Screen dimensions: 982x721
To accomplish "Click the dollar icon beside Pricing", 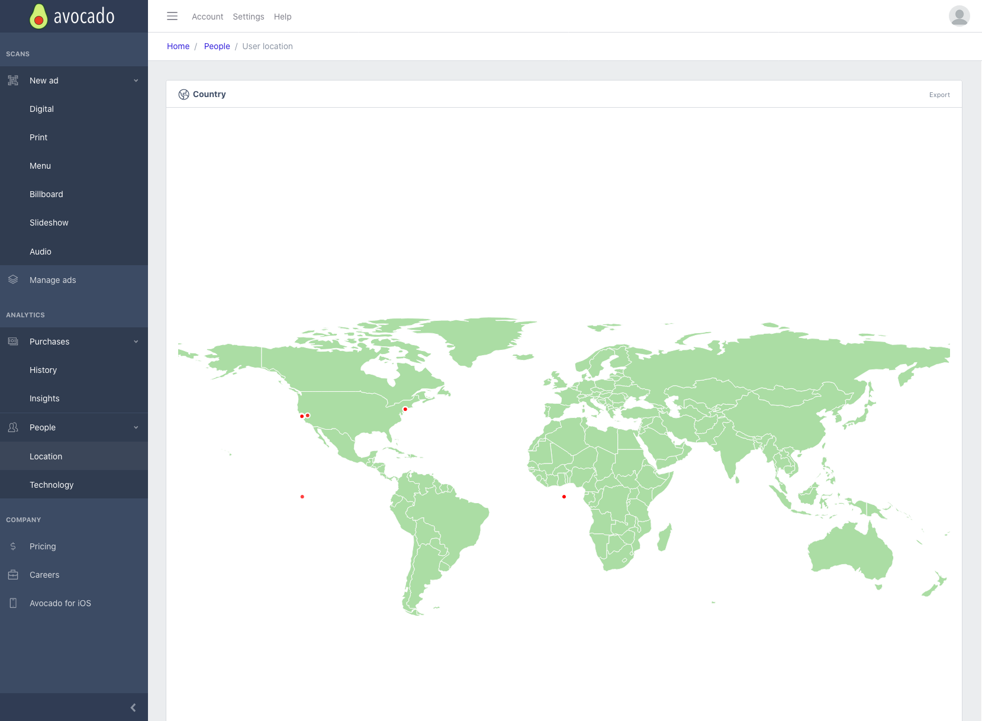I will [x=13, y=546].
